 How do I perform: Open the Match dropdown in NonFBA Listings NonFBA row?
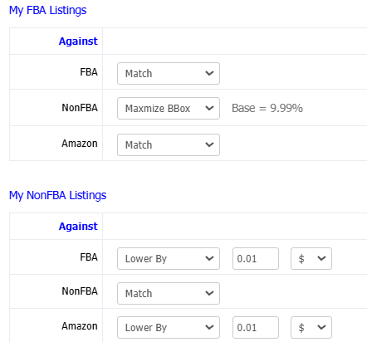169,293
